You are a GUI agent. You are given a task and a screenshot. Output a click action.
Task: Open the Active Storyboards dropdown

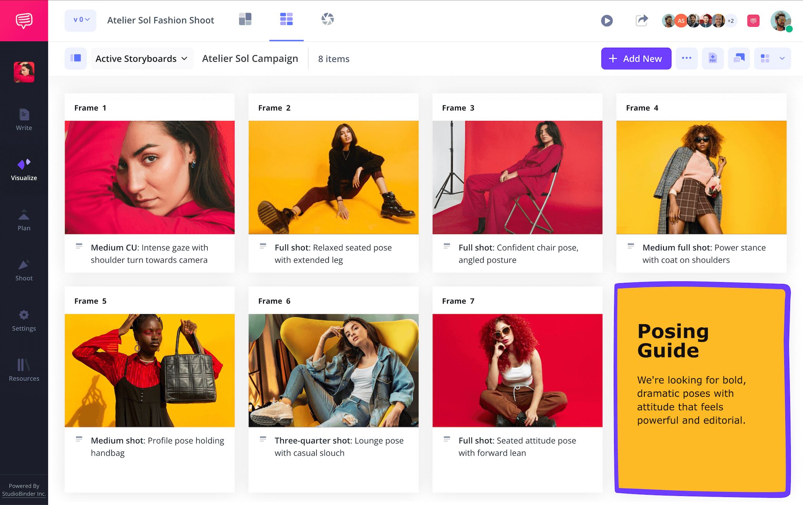click(142, 58)
